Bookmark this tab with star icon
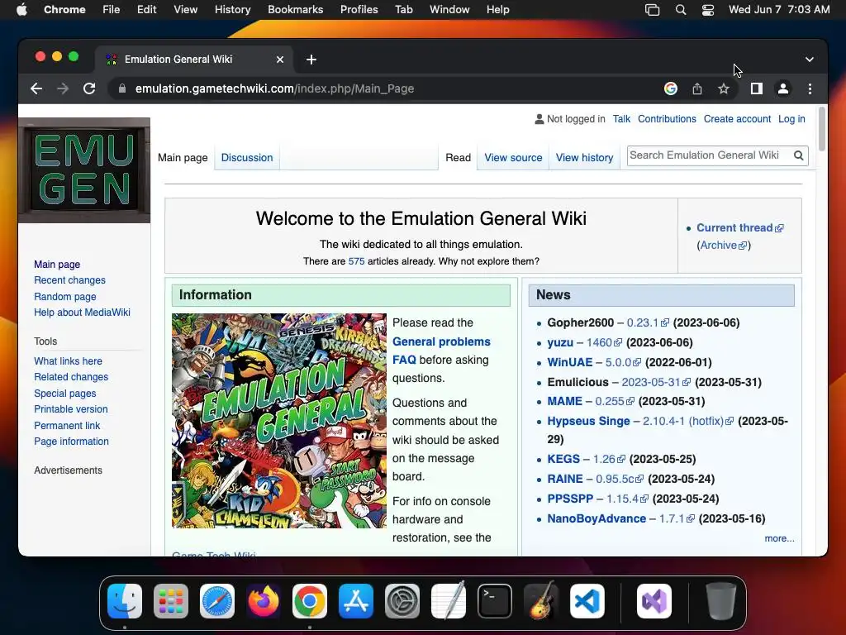This screenshot has height=635, width=846. tap(724, 88)
